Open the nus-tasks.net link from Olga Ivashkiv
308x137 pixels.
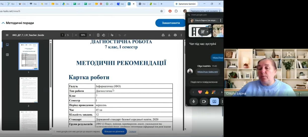208,72
